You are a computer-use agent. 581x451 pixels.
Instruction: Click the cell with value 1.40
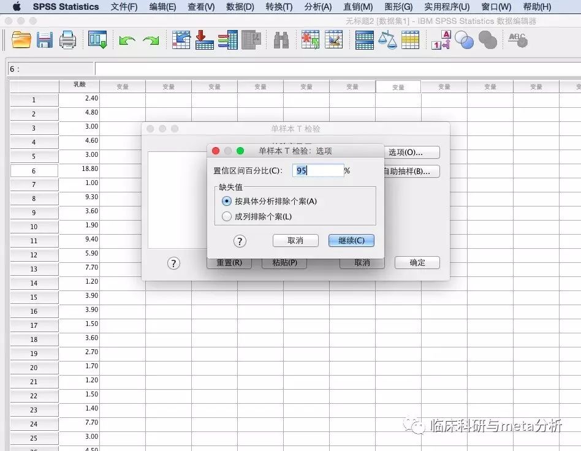click(79, 409)
